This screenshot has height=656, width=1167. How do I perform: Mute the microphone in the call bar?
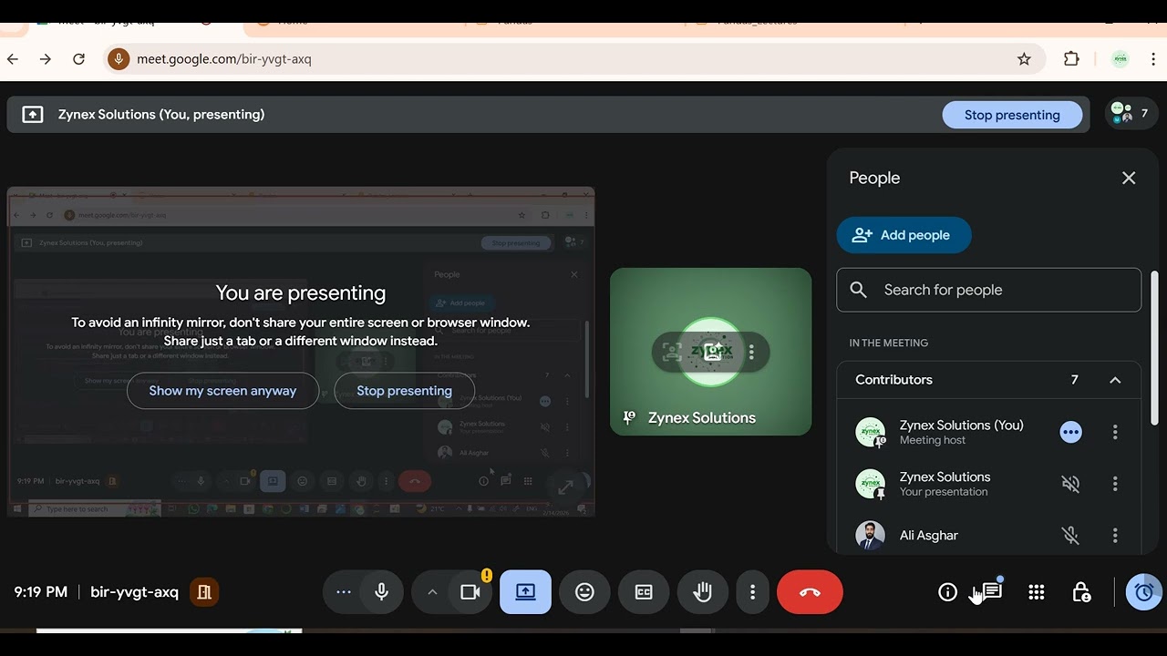pyautogui.click(x=382, y=592)
